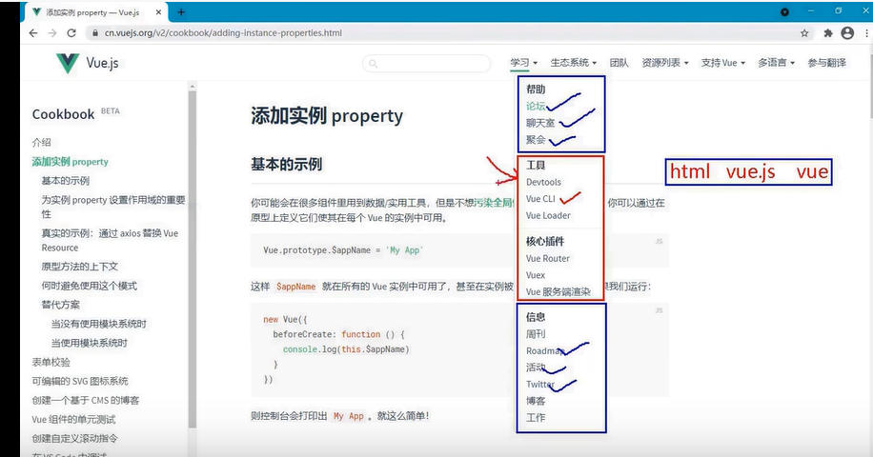Open the 参与翻译 nav link
The height and width of the screenshot is (457, 873).
[x=827, y=63]
